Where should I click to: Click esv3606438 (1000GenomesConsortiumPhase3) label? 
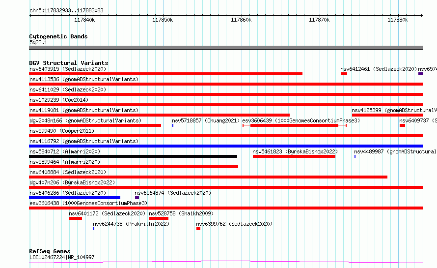(x=88, y=203)
